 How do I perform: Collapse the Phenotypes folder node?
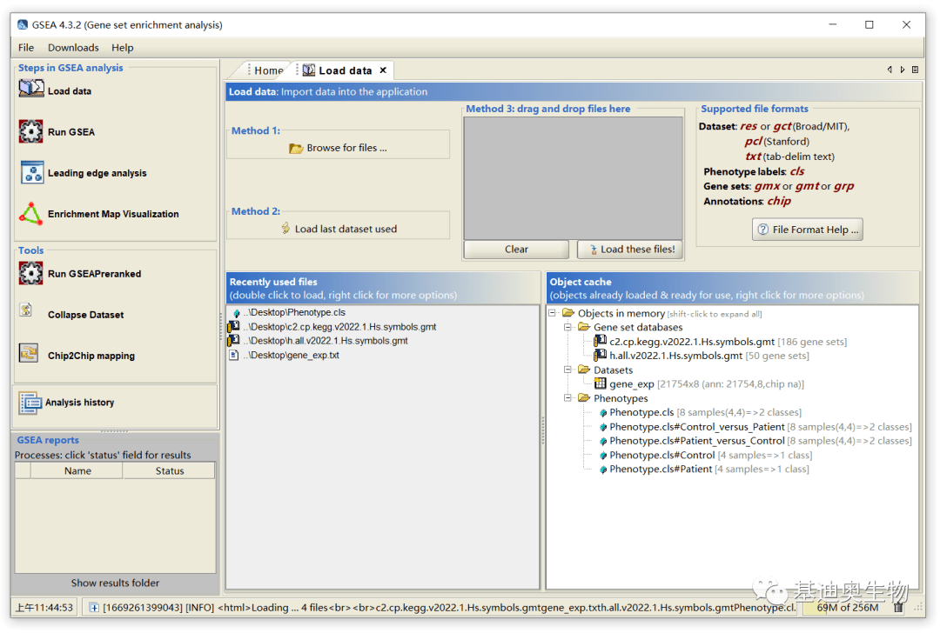pos(567,398)
